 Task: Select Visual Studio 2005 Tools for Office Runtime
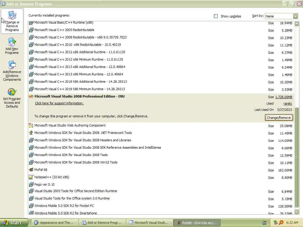click(x=161, y=191)
